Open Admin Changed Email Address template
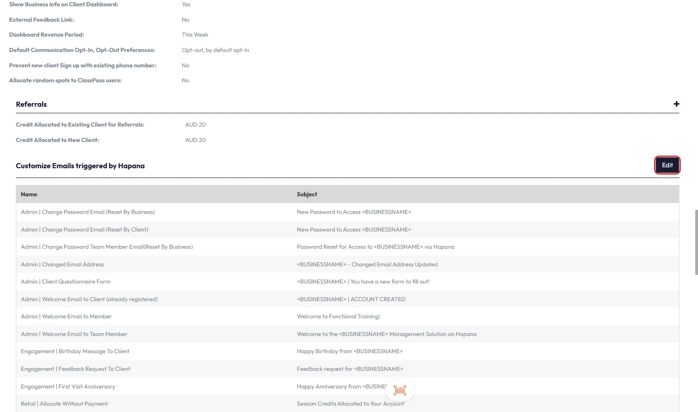 point(63,265)
